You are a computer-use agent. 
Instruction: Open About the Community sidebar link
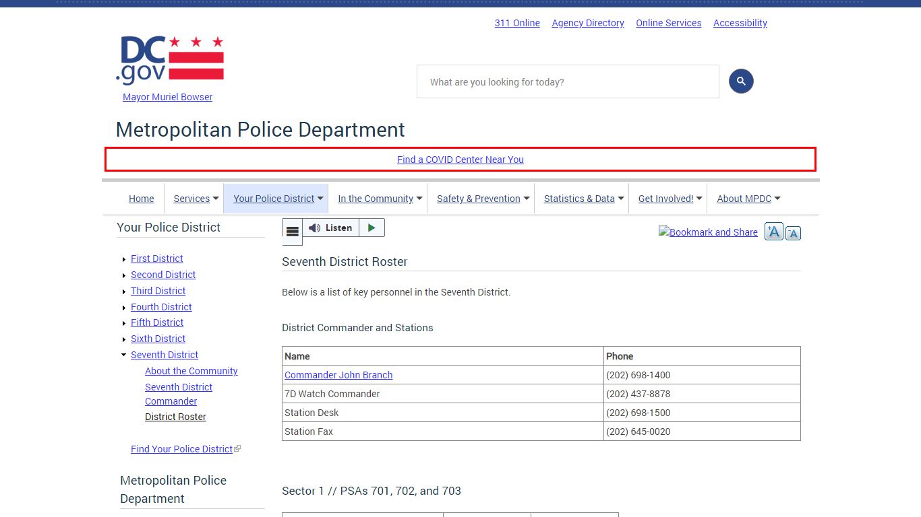pyautogui.click(x=191, y=371)
